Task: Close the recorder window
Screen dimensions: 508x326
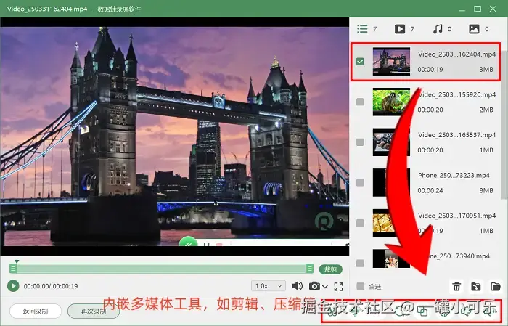Action: click(493, 9)
